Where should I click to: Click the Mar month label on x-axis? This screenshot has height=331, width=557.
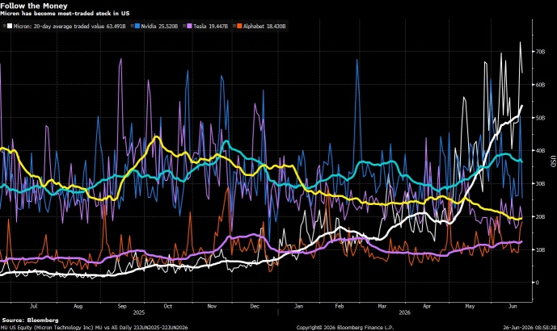(x=382, y=306)
